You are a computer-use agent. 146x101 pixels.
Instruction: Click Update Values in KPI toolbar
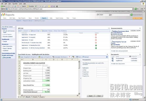(x=47, y=31)
